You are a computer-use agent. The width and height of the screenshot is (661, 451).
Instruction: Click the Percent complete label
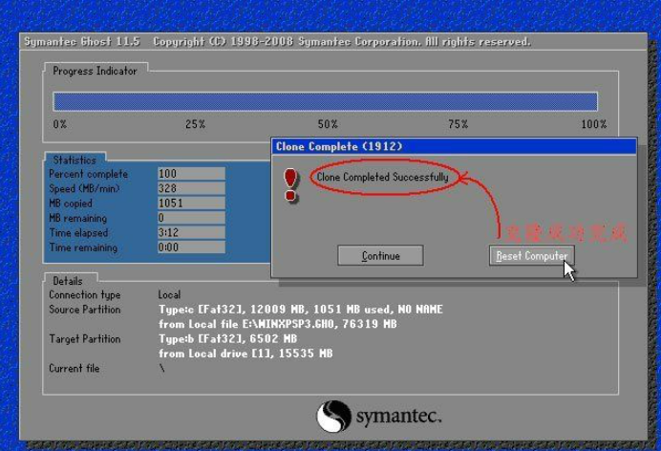(x=88, y=174)
